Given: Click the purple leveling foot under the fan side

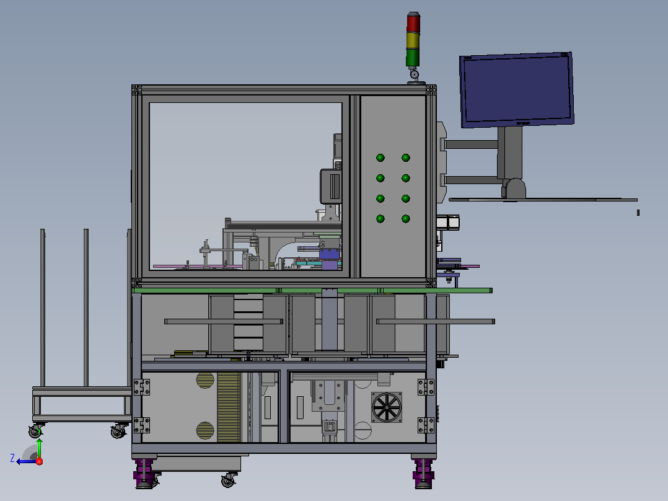Looking at the screenshot, I should 423,473.
